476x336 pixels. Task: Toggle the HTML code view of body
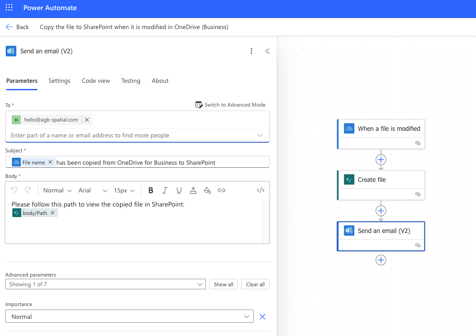coord(261,190)
